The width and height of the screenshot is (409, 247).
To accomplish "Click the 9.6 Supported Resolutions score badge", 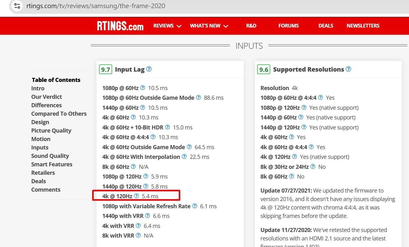I will [x=264, y=69].
